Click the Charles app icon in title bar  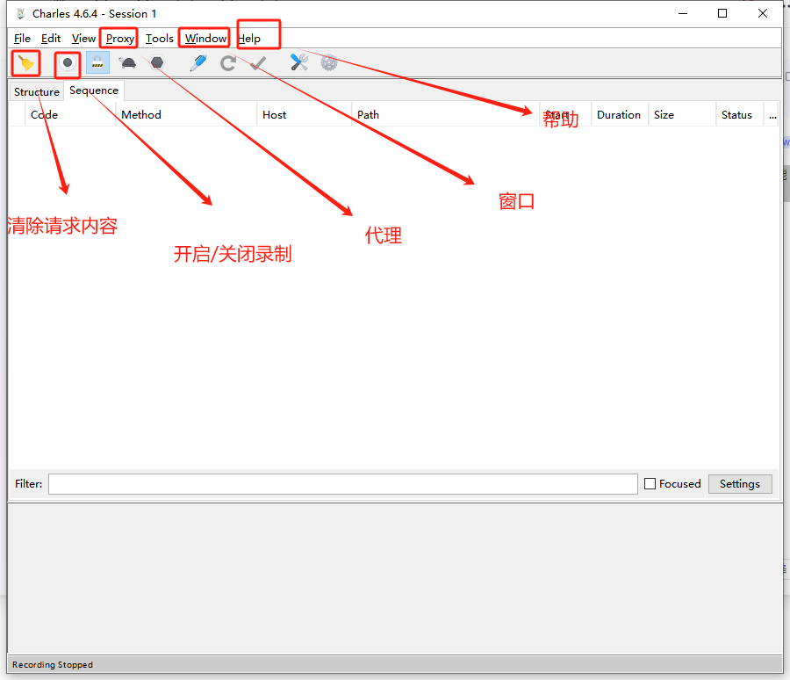(21, 14)
